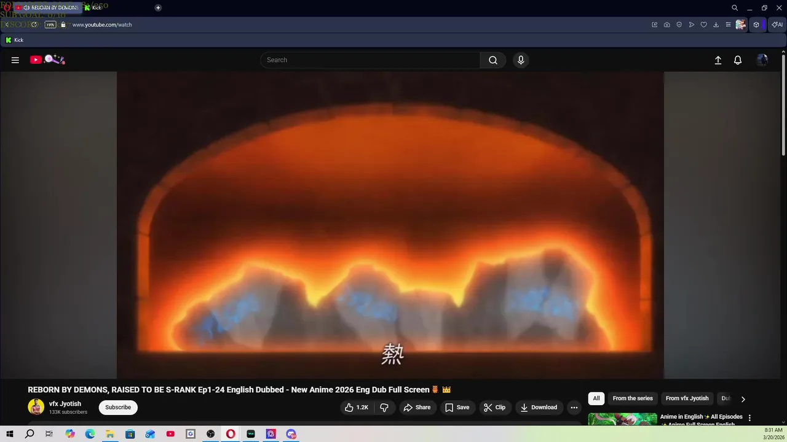Open Windows taskbar search
The height and width of the screenshot is (442, 787).
click(x=30, y=434)
